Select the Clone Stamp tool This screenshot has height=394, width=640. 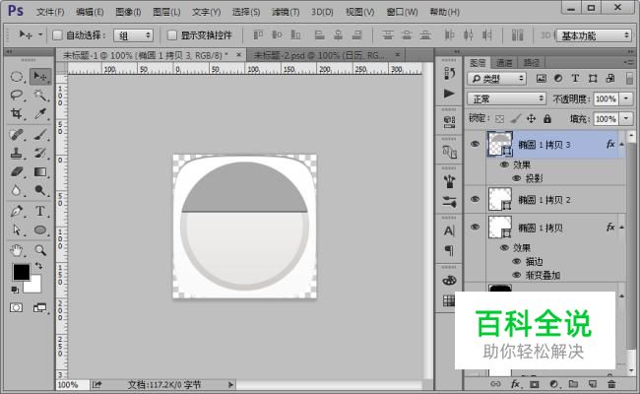pos(17,153)
